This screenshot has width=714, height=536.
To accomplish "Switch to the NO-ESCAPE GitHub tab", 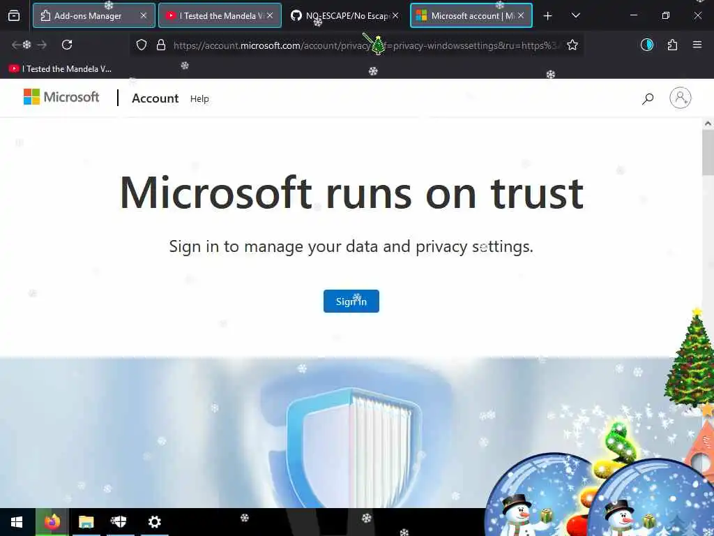I will (346, 15).
